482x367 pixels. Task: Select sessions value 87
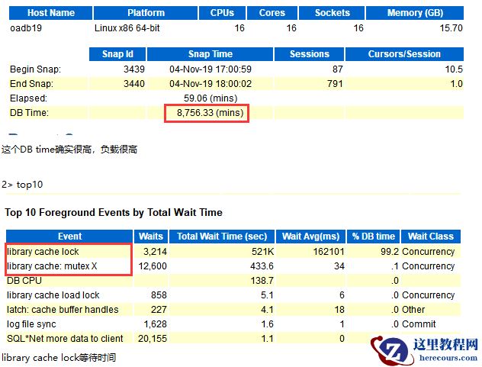(338, 69)
